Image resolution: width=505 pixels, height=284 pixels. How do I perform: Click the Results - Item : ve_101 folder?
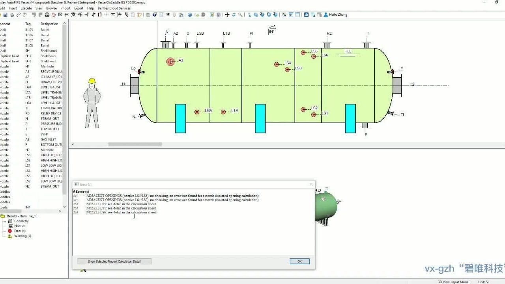(22, 216)
